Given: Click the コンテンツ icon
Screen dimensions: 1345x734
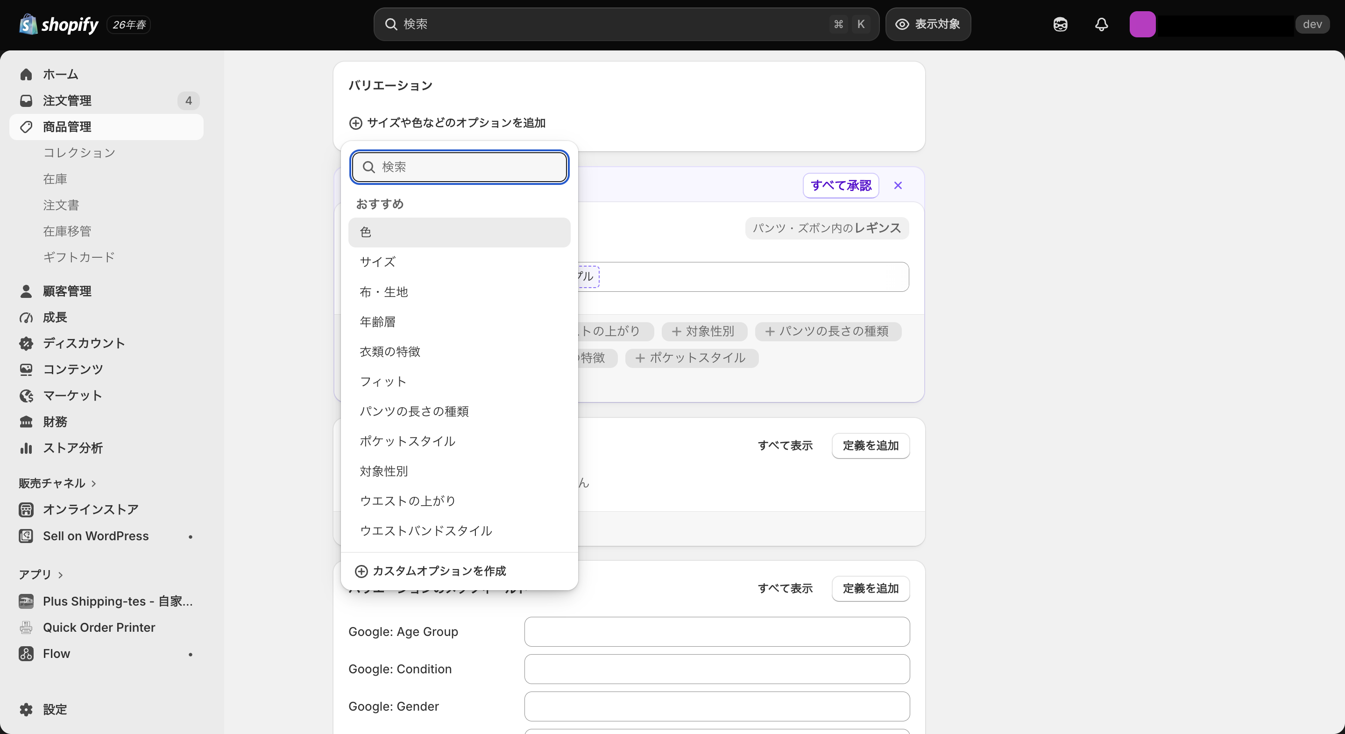Looking at the screenshot, I should pyautogui.click(x=26, y=369).
